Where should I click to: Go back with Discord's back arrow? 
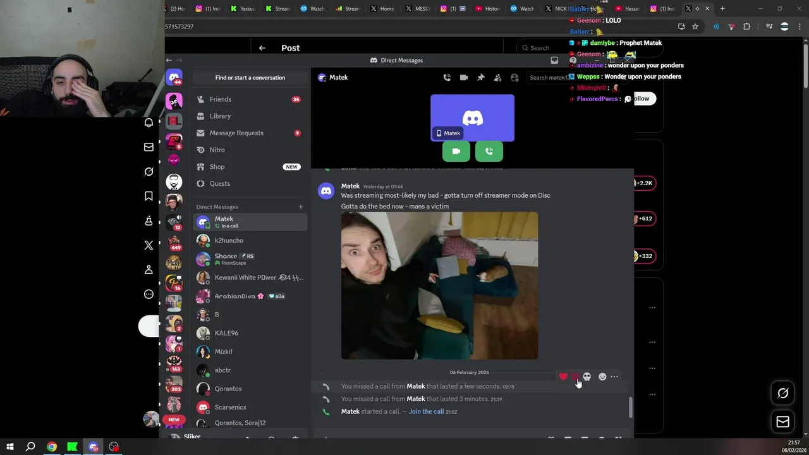pos(169,60)
